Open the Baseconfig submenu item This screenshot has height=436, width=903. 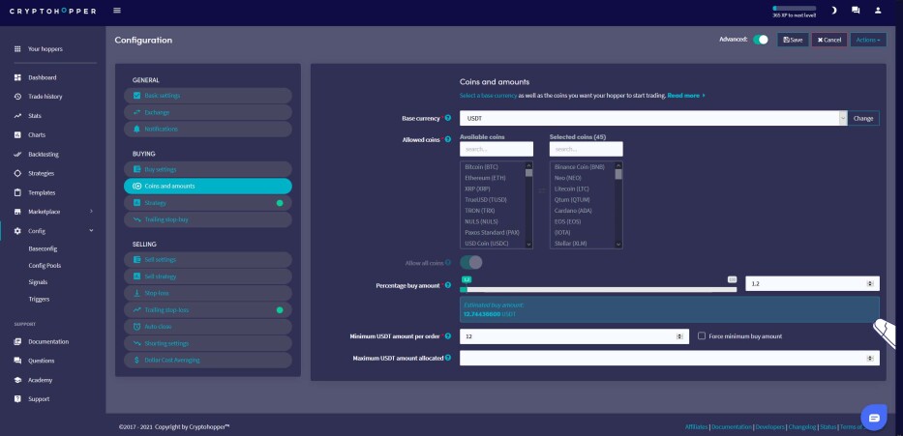pyautogui.click(x=43, y=249)
